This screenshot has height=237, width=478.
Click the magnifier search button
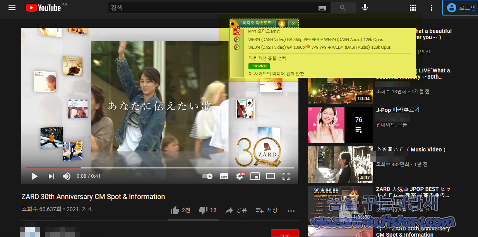point(343,8)
